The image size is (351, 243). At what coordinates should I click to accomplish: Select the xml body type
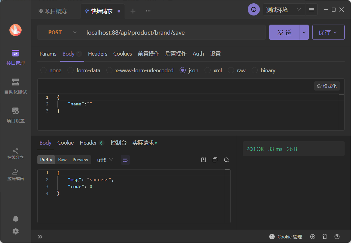tap(213, 70)
